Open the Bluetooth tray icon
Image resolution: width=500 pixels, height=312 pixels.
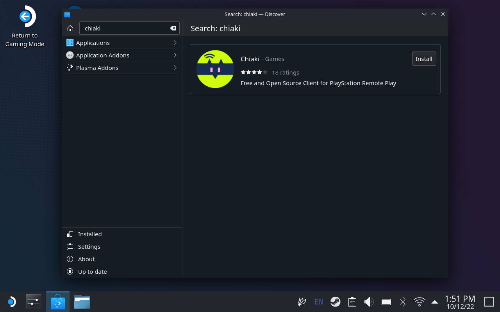[x=403, y=302]
